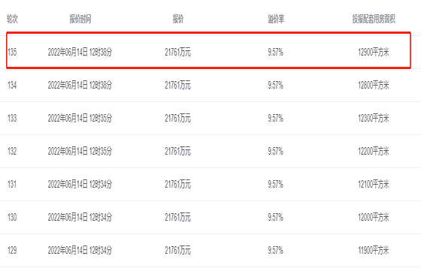421x274 pixels.
Task: Select round 135 row number
Action: [x=12, y=52]
